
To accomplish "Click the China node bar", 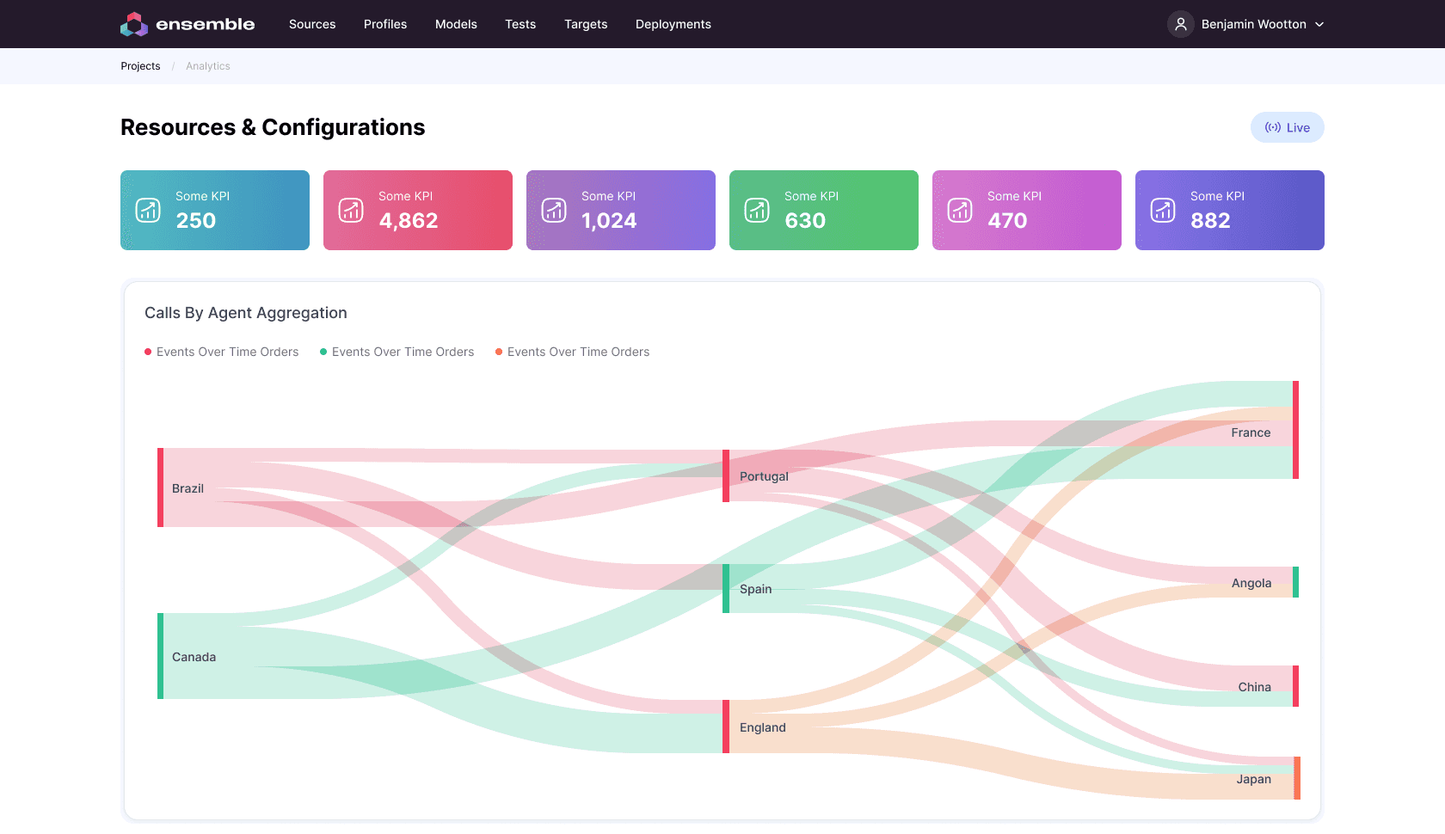I will pyautogui.click(x=1295, y=686).
